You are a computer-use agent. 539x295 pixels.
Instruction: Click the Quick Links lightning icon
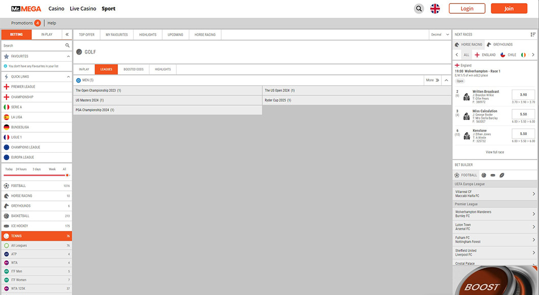6,77
